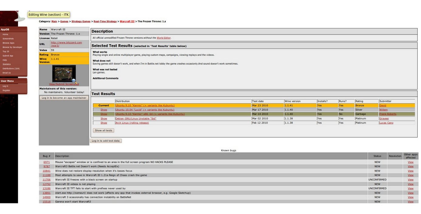421x214 pixels.
Task: Open the Top 25 sidebar entry
Action: point(6,51)
